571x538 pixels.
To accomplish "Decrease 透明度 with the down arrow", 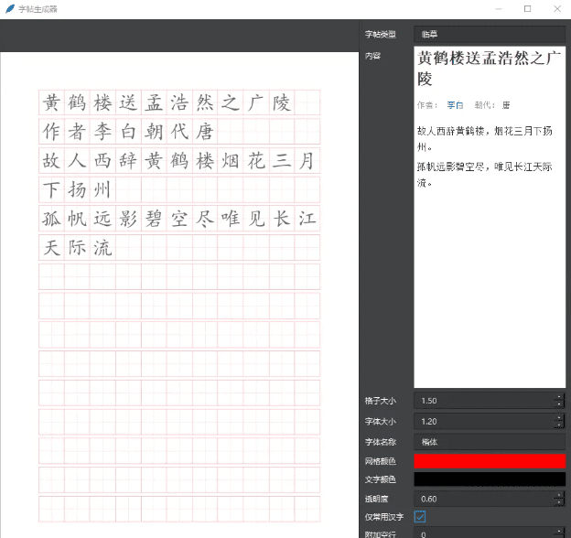I will click(559, 502).
